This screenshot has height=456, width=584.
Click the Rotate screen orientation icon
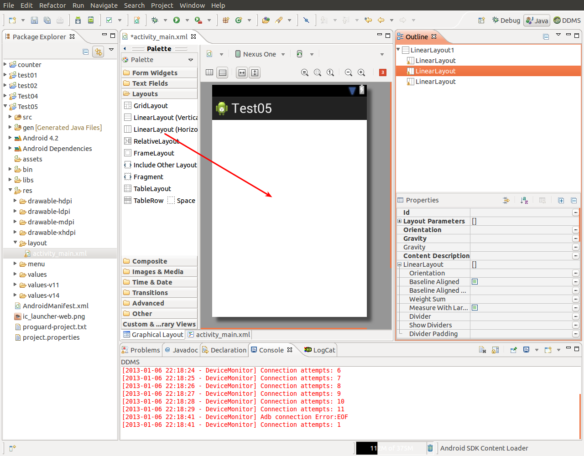click(x=300, y=54)
